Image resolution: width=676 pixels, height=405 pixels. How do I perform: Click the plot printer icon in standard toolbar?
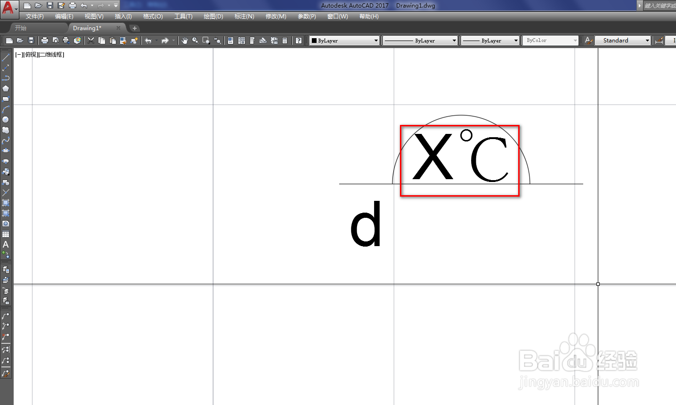45,41
